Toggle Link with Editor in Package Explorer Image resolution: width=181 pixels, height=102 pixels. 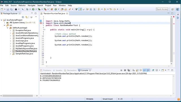pos(27,17)
